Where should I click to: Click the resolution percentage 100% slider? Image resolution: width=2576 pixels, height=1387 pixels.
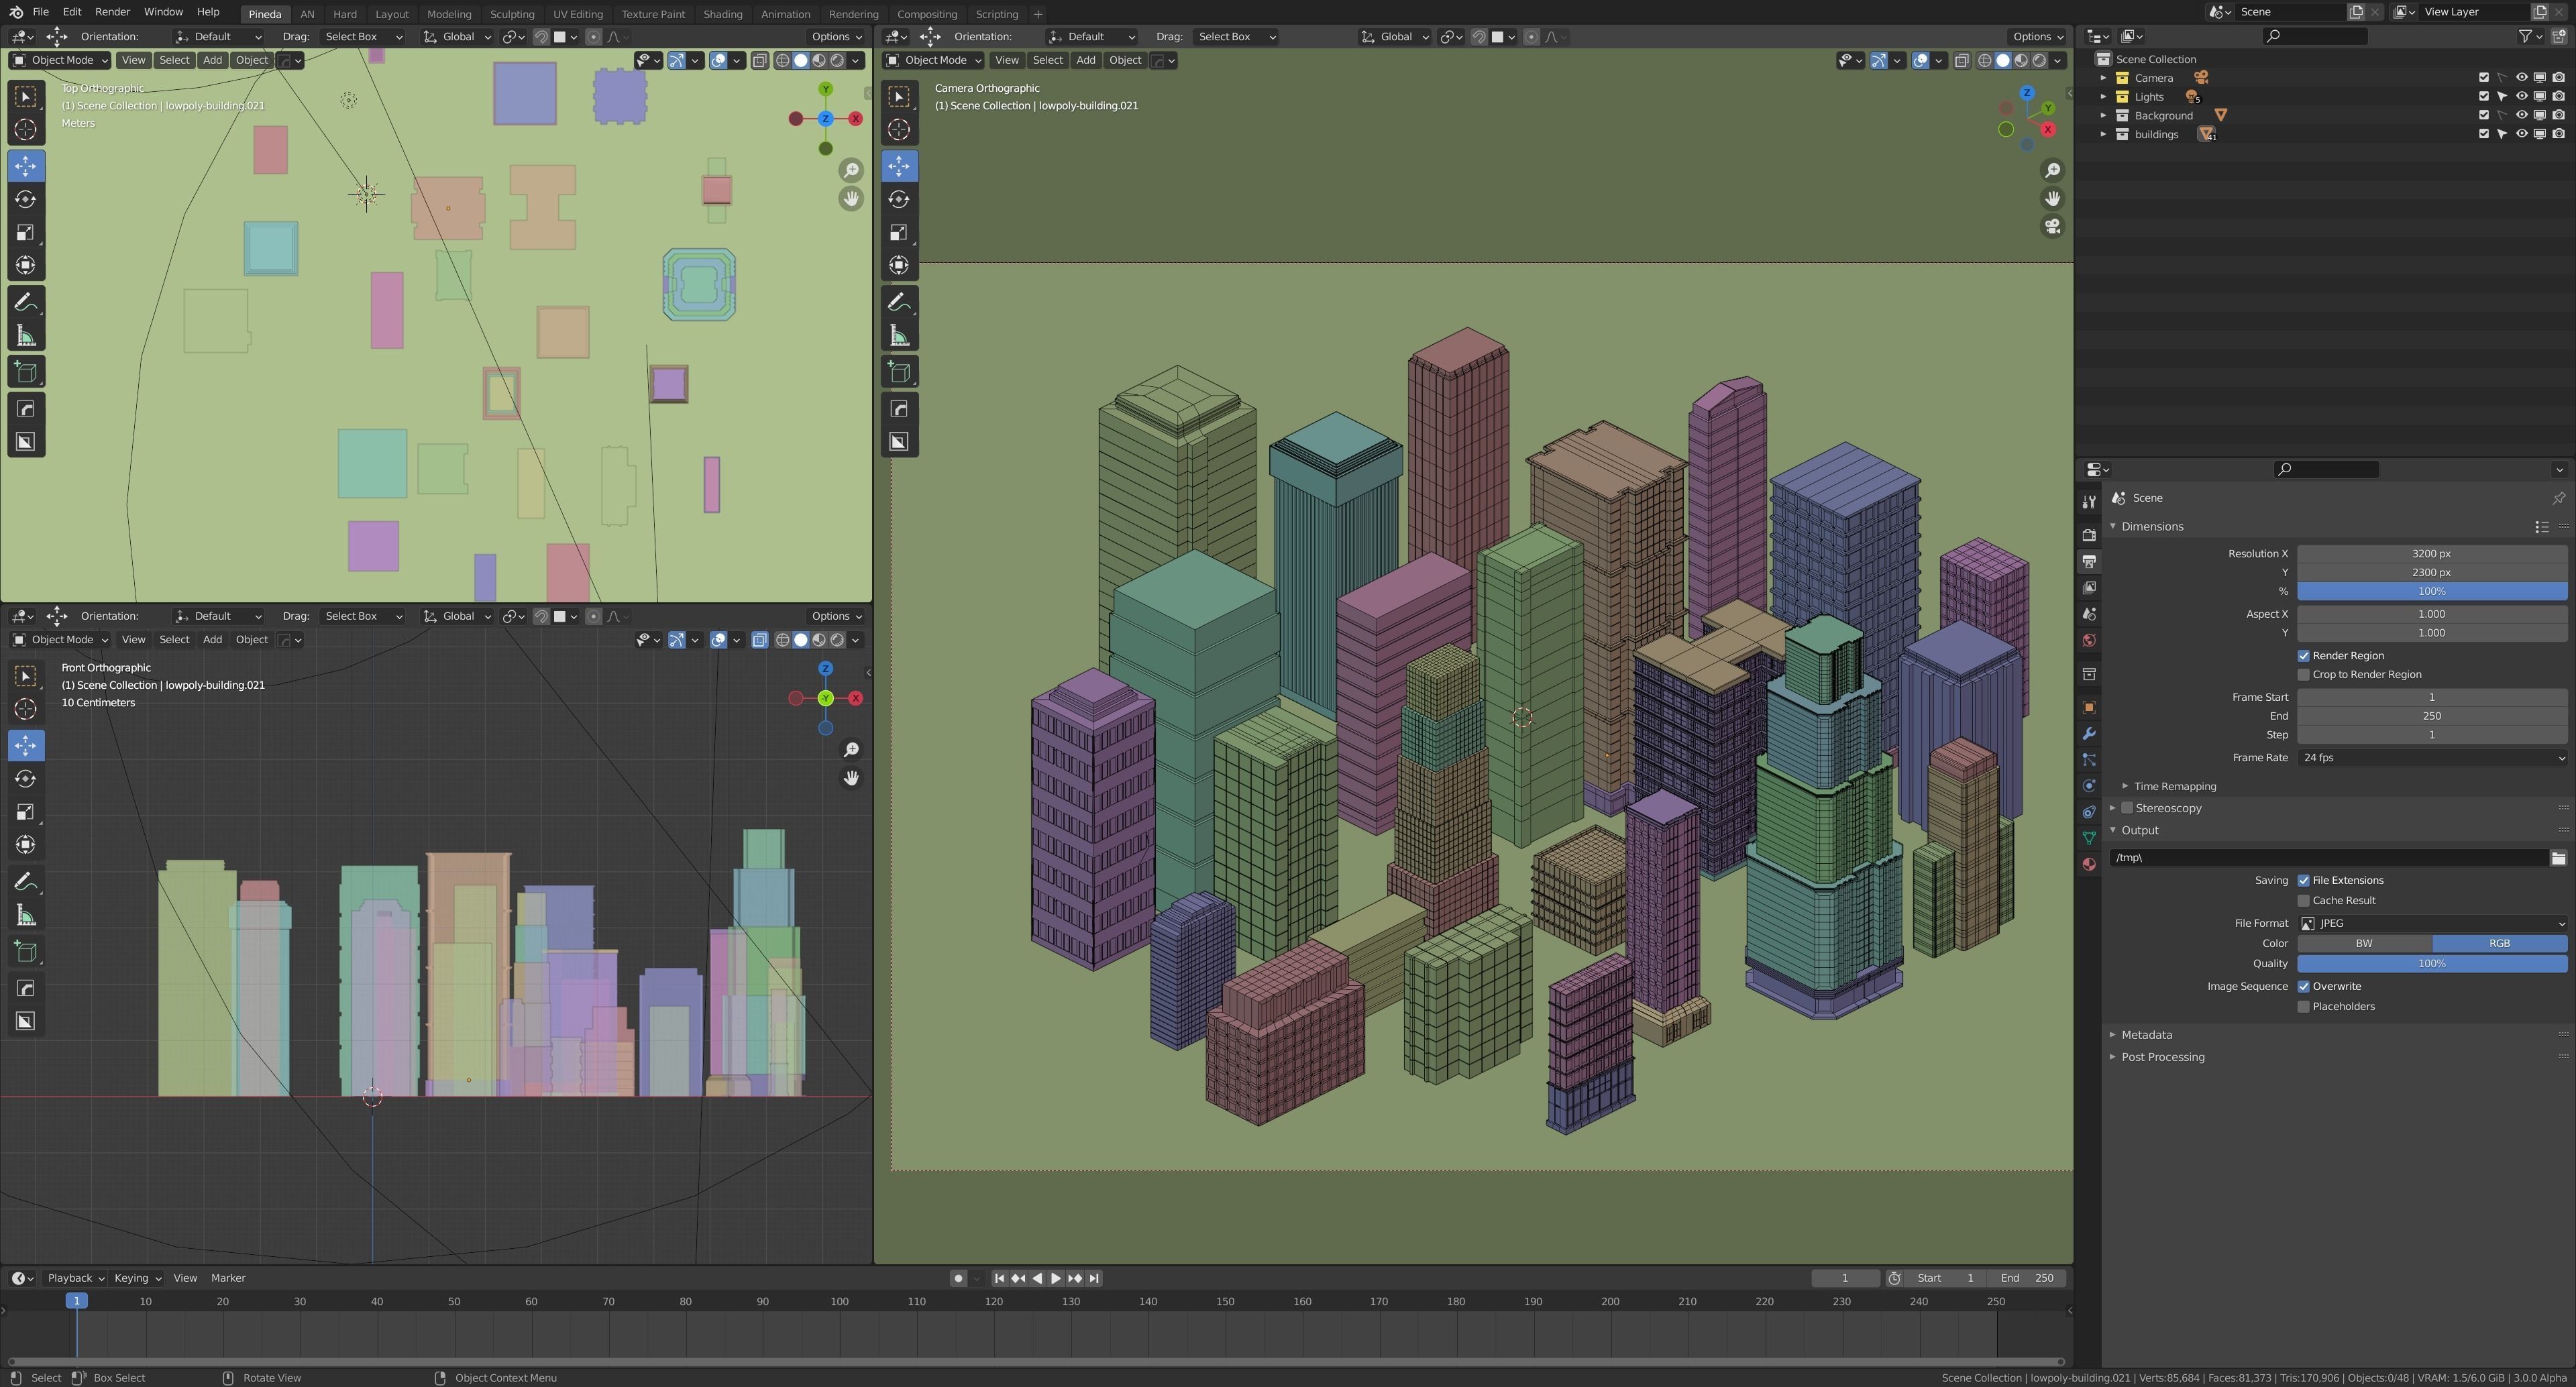click(x=2432, y=591)
